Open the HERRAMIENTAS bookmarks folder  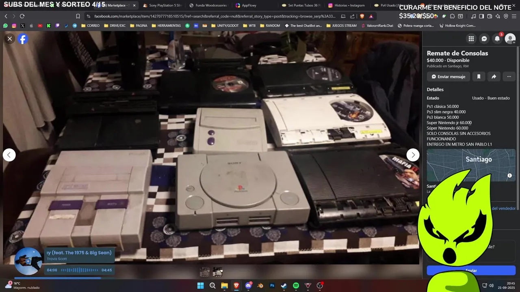click(166, 26)
